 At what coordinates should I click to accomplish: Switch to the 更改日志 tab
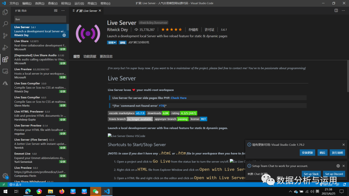[x=106, y=56]
